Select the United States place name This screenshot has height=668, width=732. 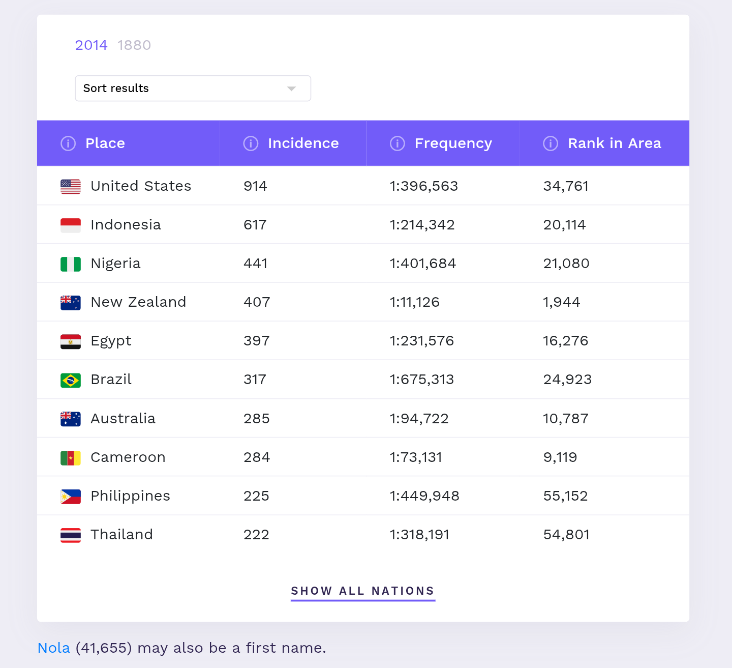(x=141, y=186)
